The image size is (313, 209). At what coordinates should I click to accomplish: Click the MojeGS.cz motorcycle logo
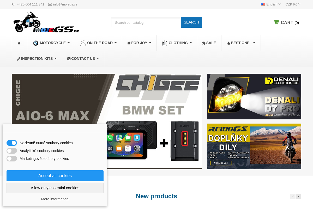pos(46,22)
